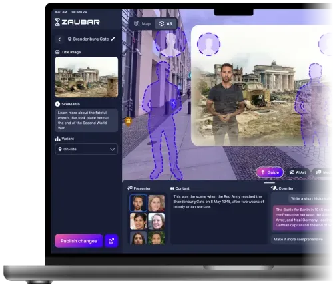Screen dimensions: 333x289
Task: Click the orange map marker in AR view
Action: tap(128, 121)
